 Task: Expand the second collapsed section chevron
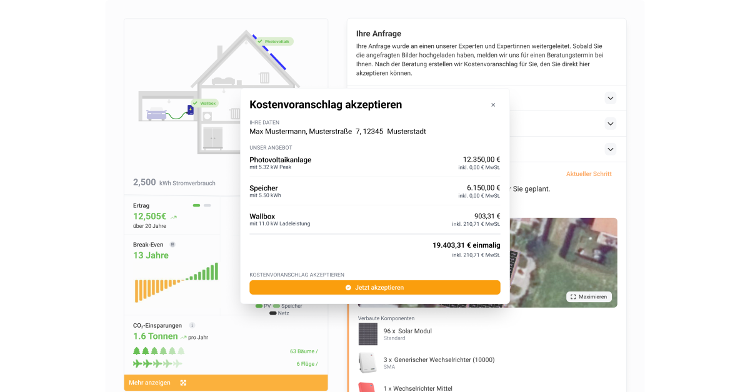coord(611,124)
